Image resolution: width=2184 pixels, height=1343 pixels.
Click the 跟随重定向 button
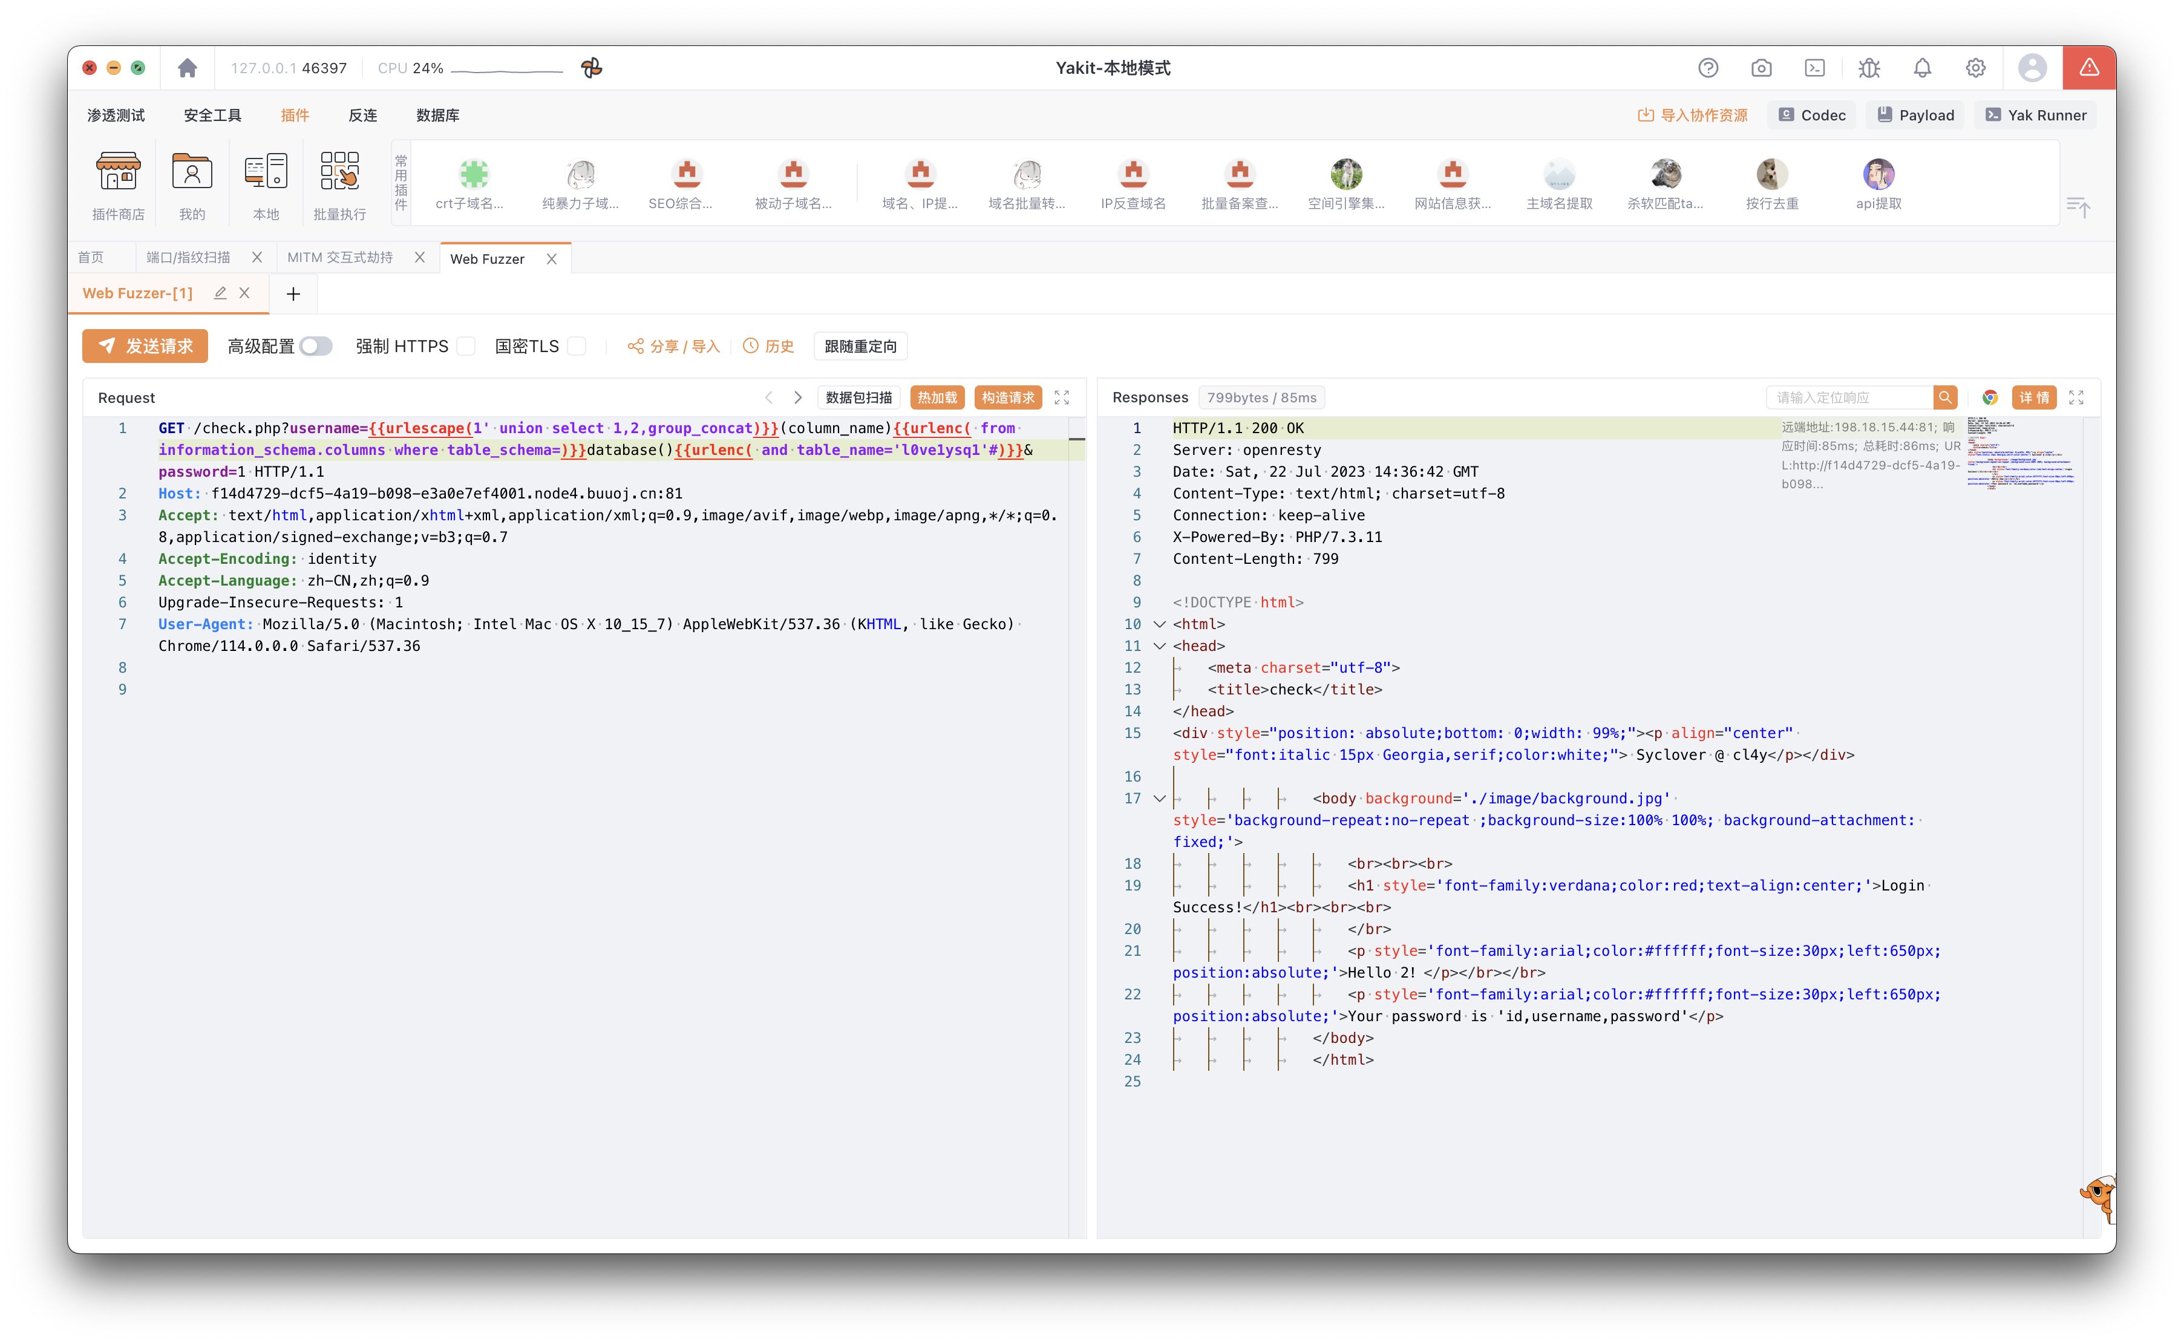coord(860,347)
